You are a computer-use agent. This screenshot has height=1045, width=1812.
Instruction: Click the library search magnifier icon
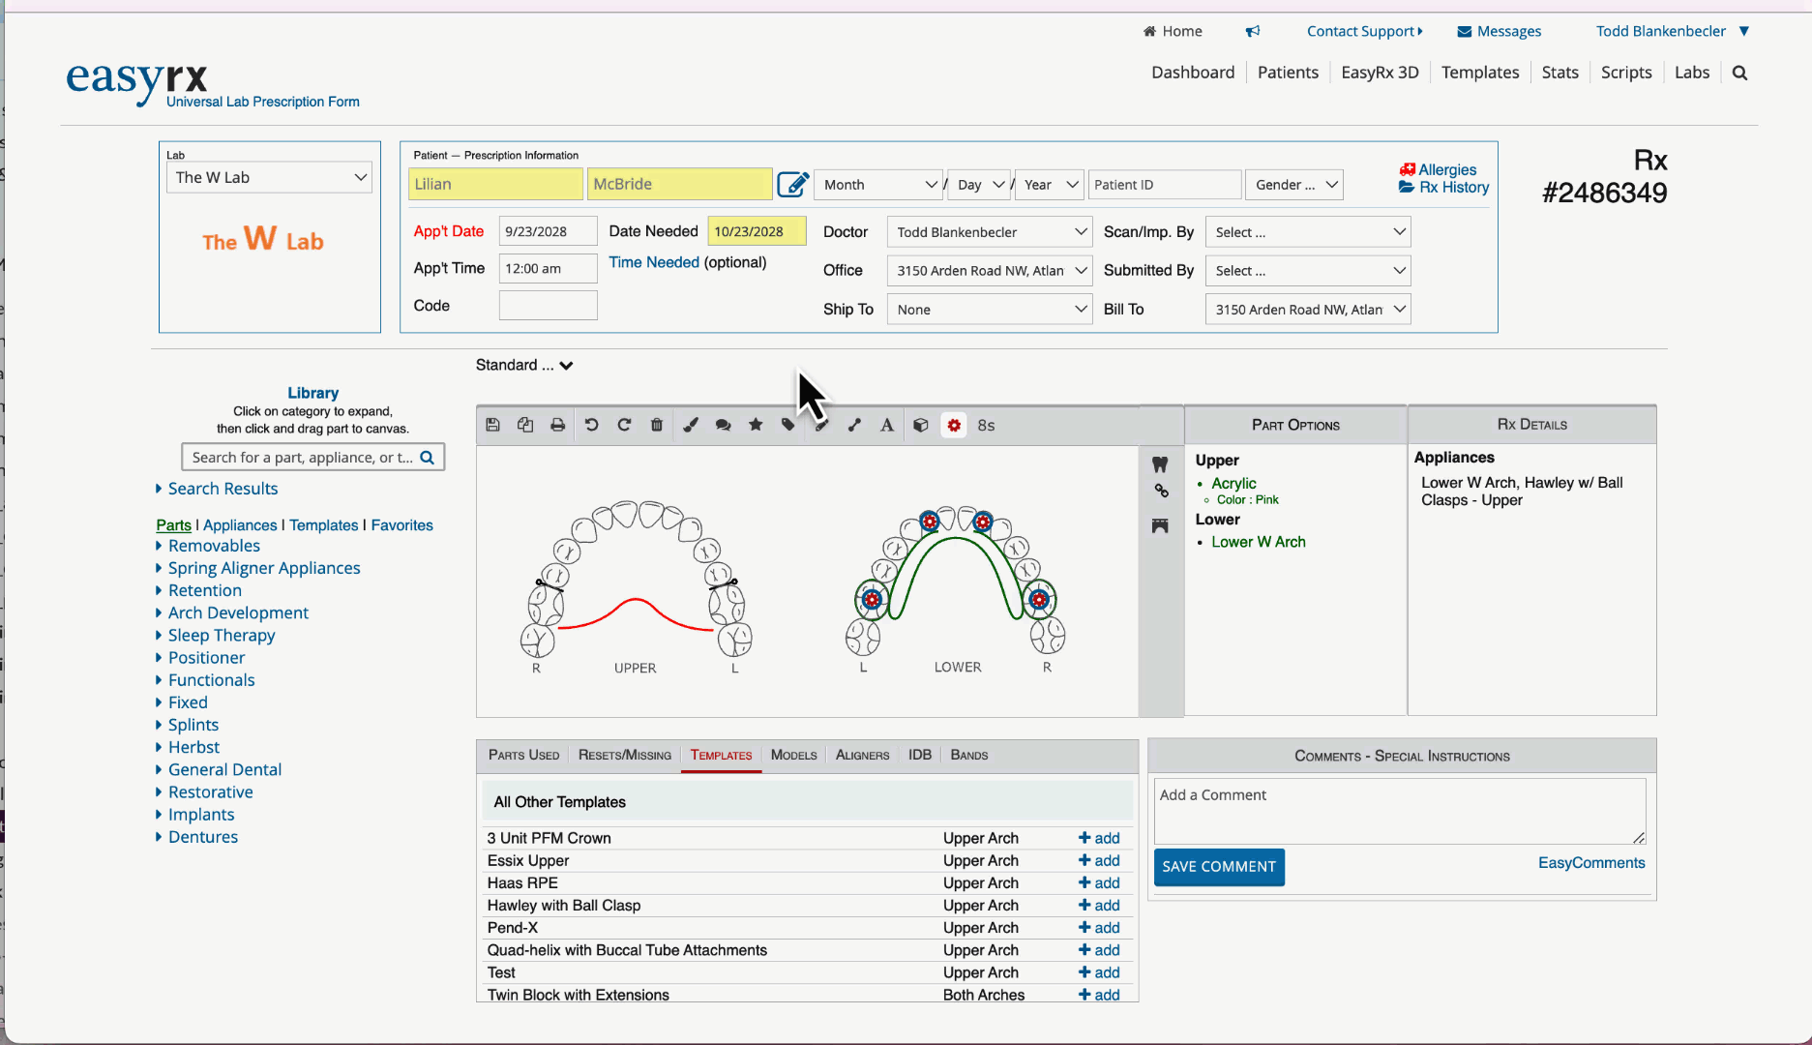coord(428,458)
